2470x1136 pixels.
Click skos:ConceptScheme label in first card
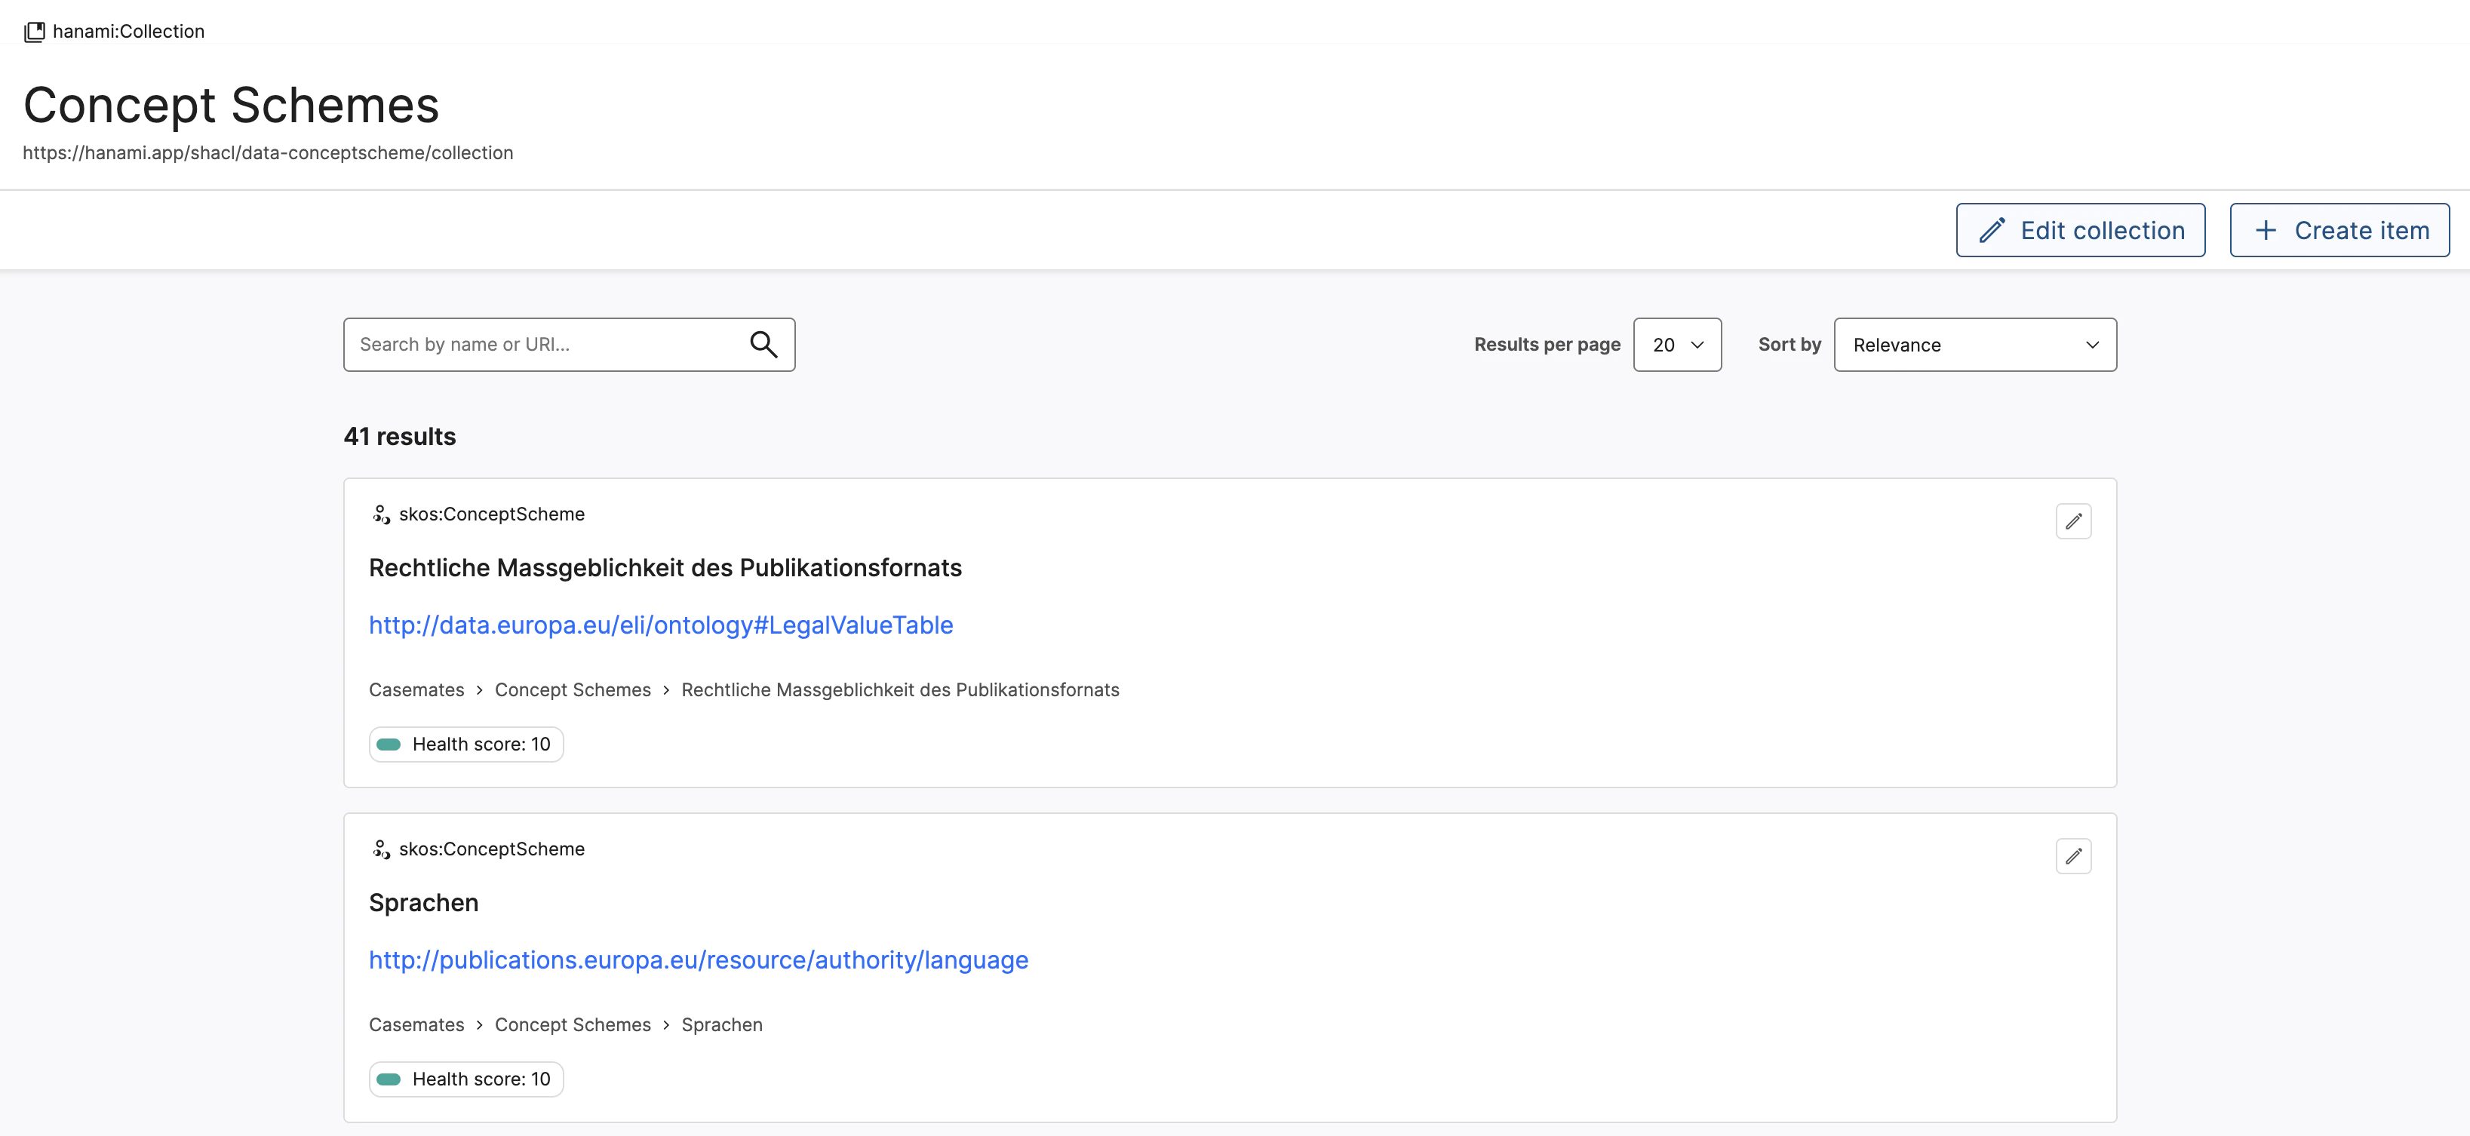[492, 514]
